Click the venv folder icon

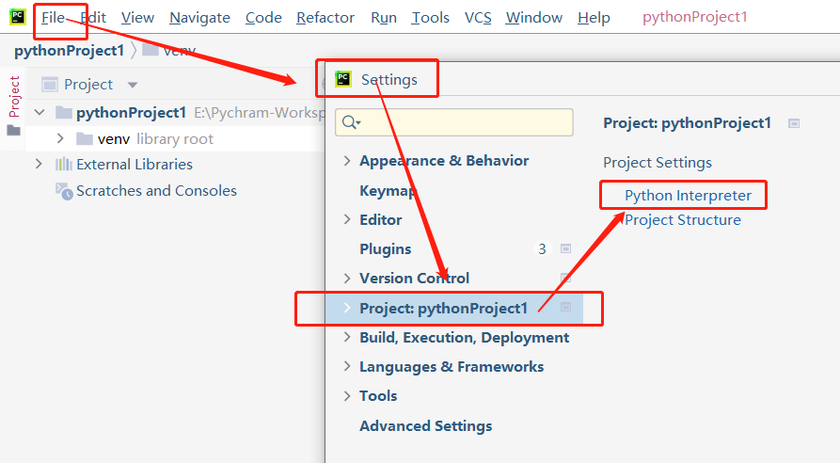(x=85, y=139)
